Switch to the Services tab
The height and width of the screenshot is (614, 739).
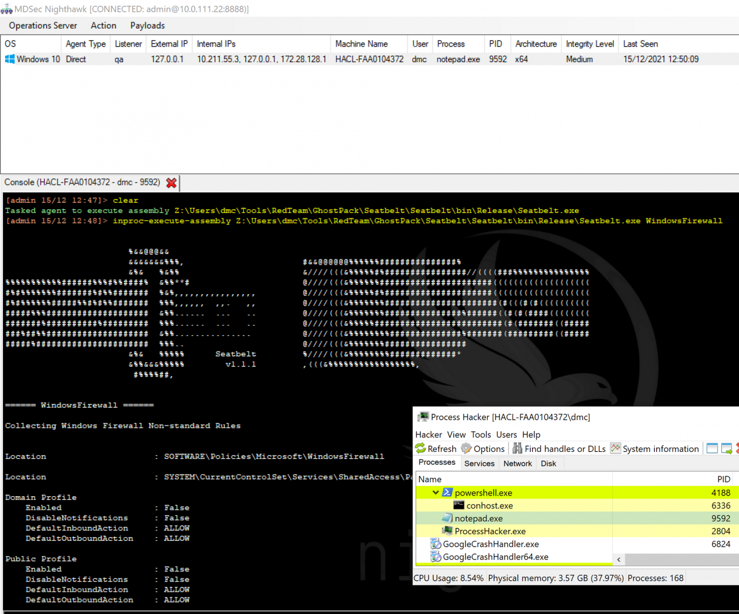click(479, 464)
